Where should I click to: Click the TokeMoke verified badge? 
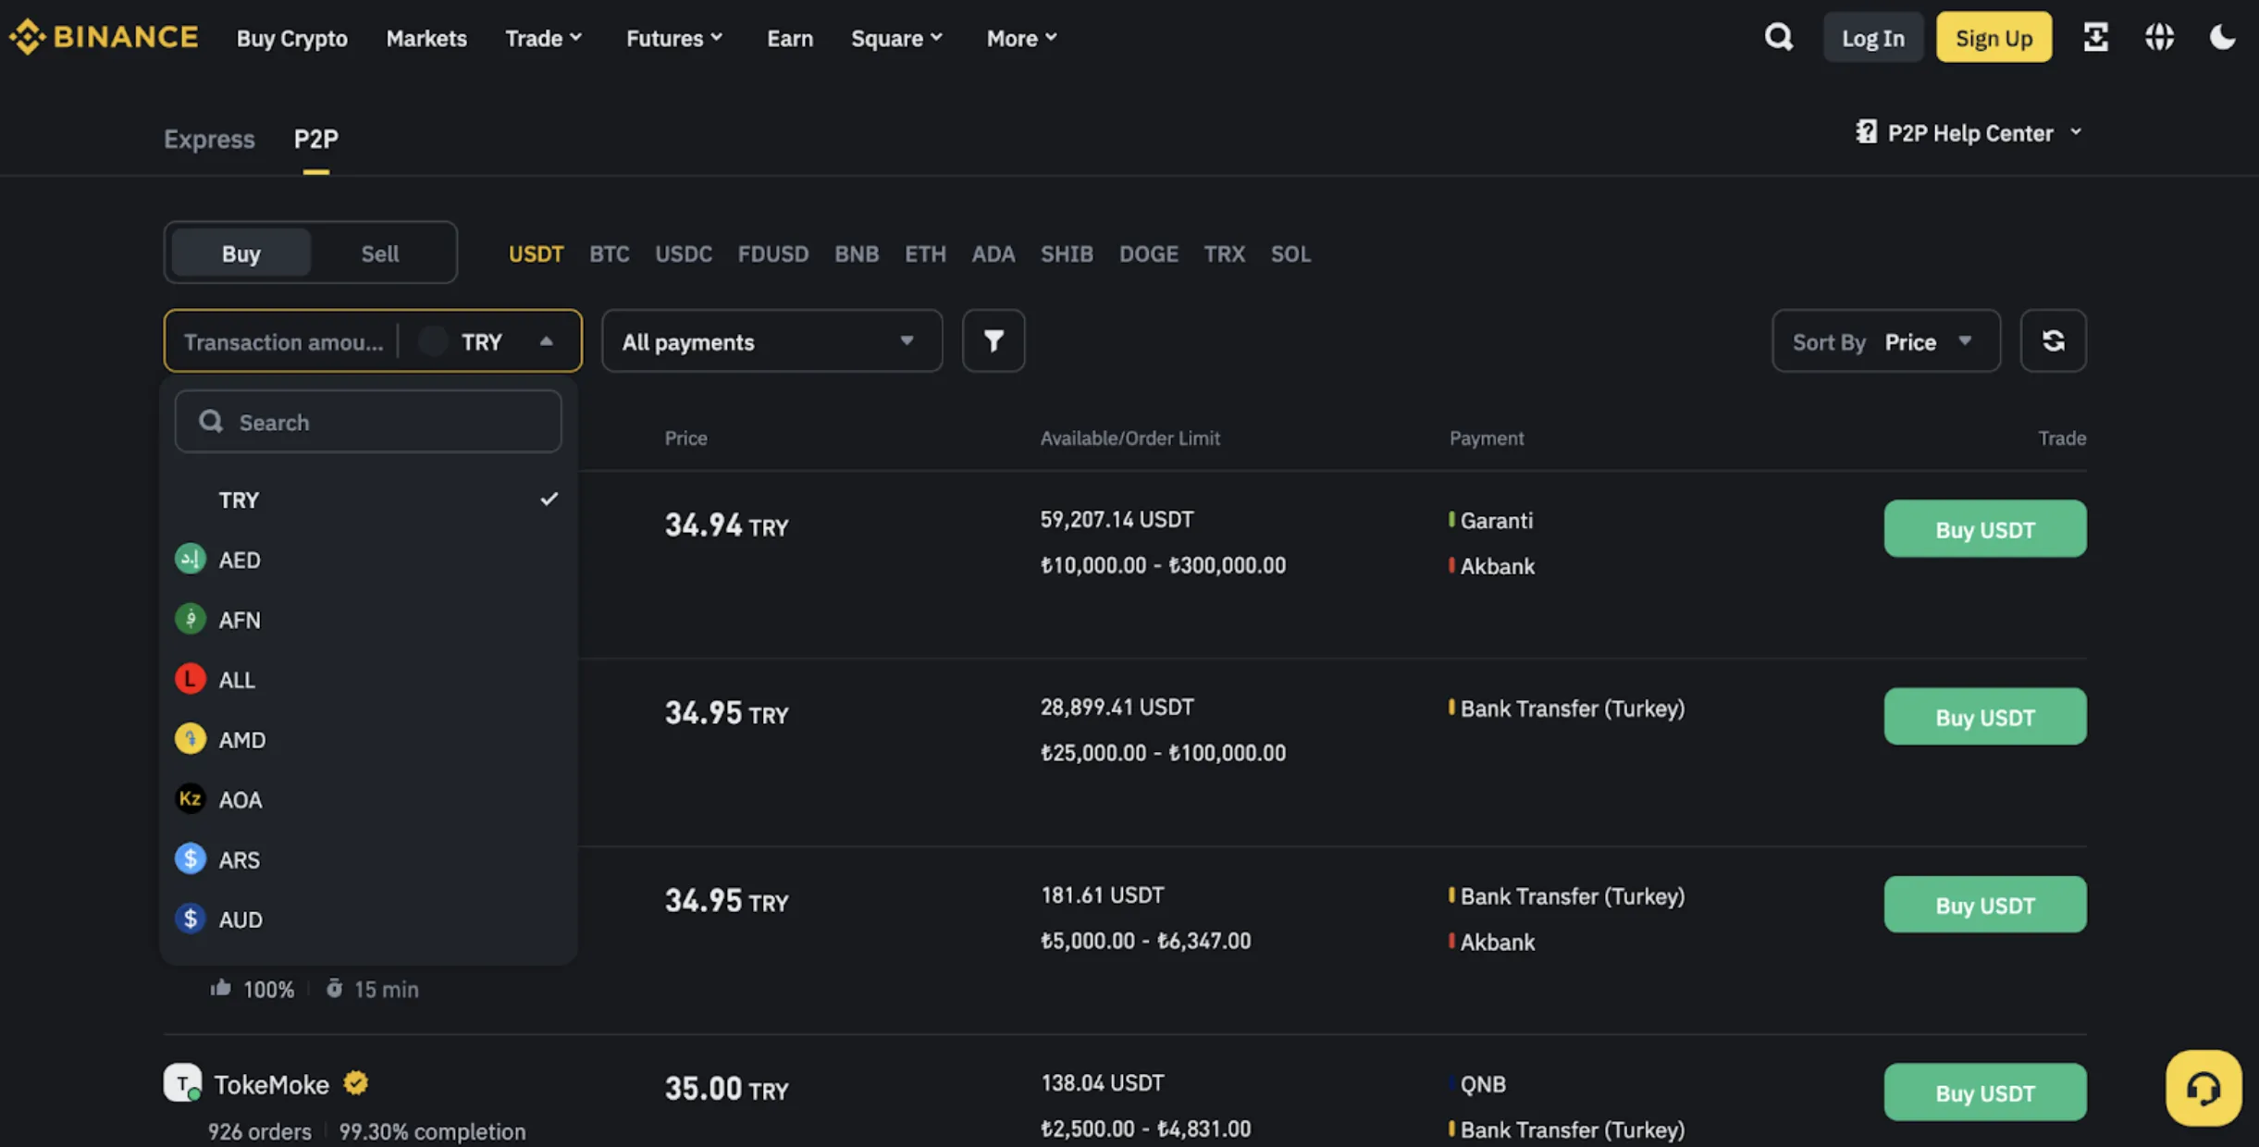pyautogui.click(x=356, y=1083)
